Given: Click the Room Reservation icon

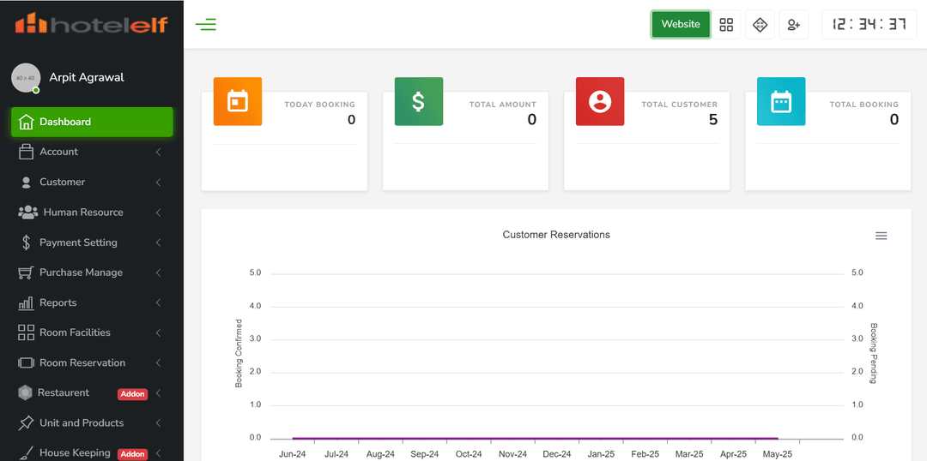Looking at the screenshot, I should point(26,363).
